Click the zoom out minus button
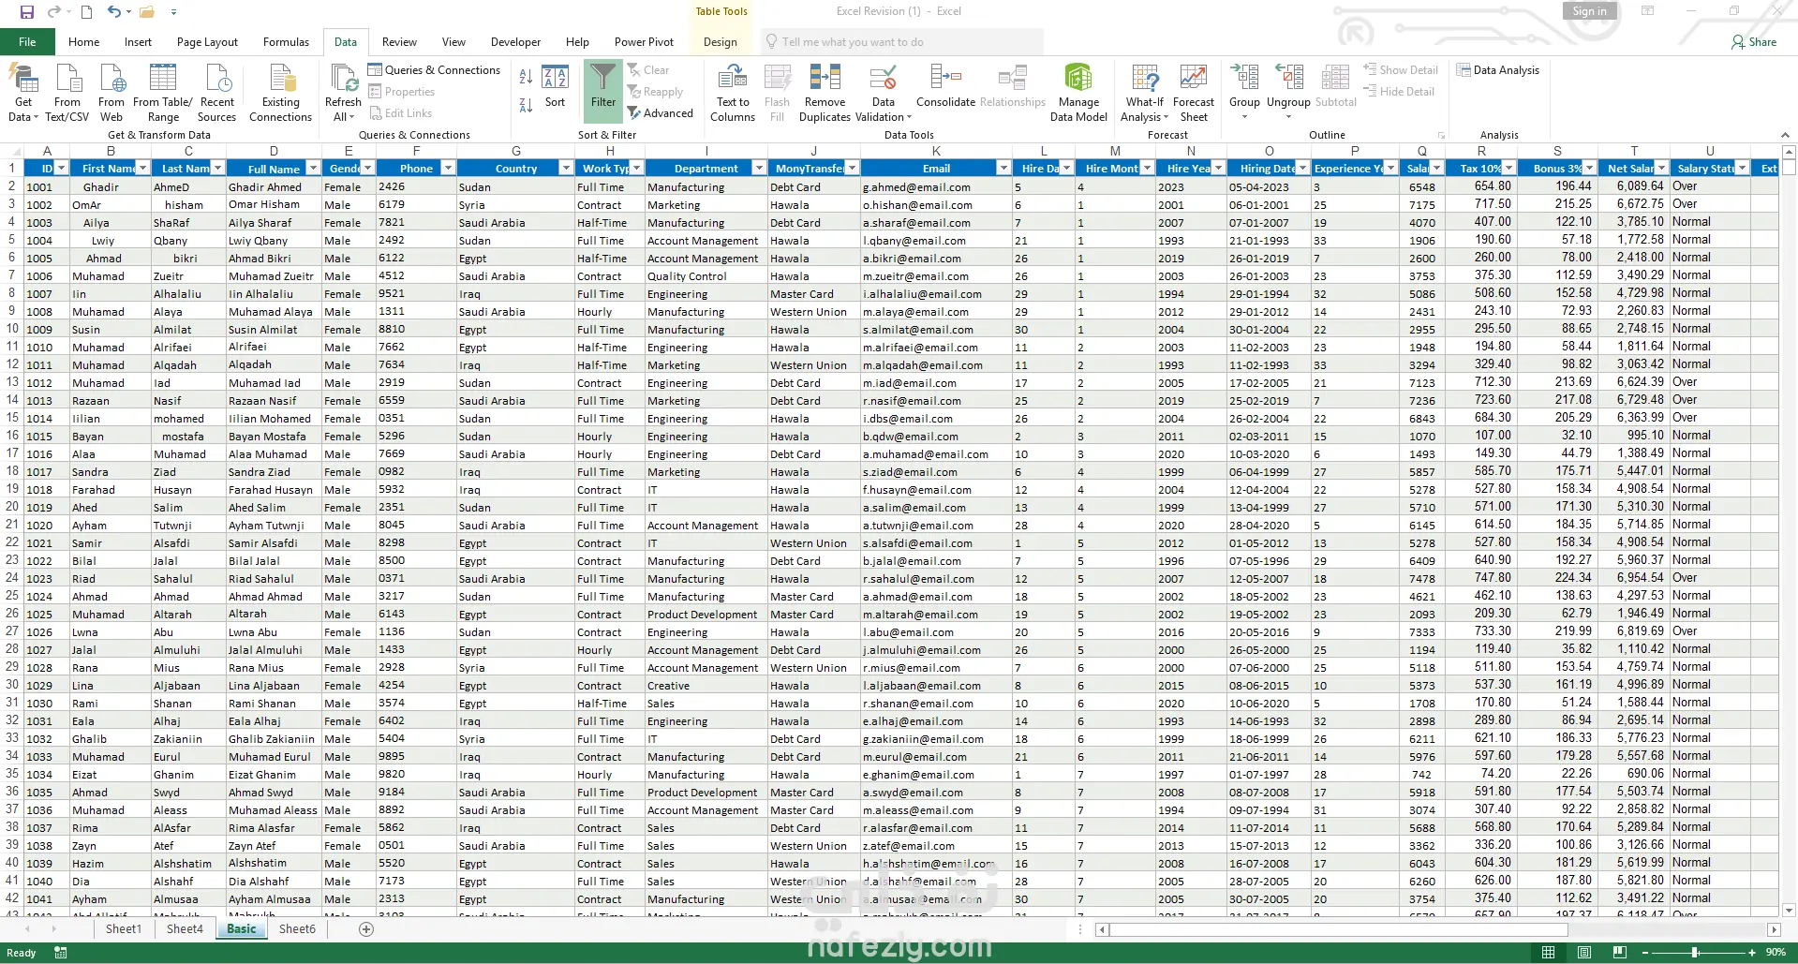This screenshot has width=1798, height=964. tap(1644, 953)
